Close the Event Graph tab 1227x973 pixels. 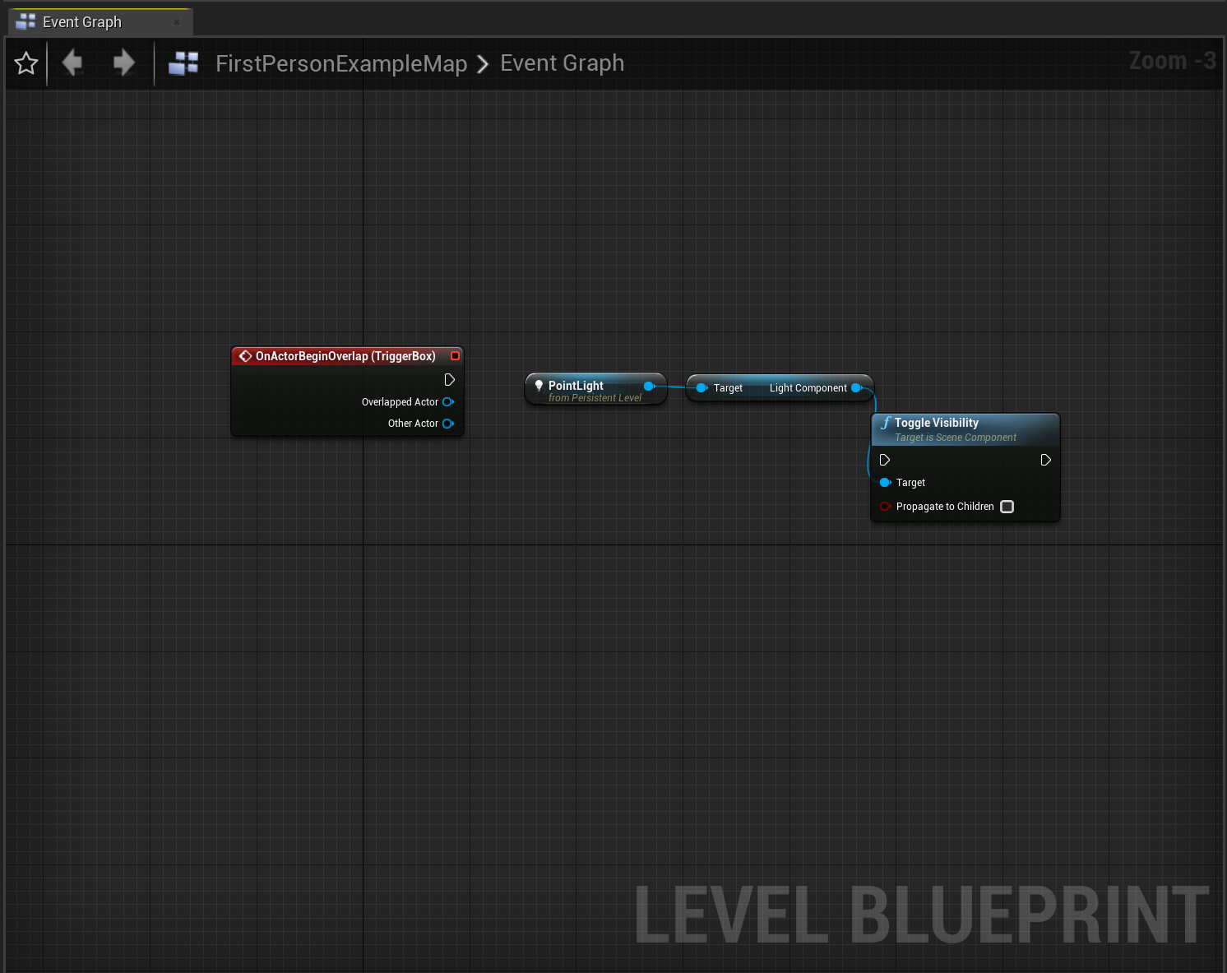[x=177, y=22]
